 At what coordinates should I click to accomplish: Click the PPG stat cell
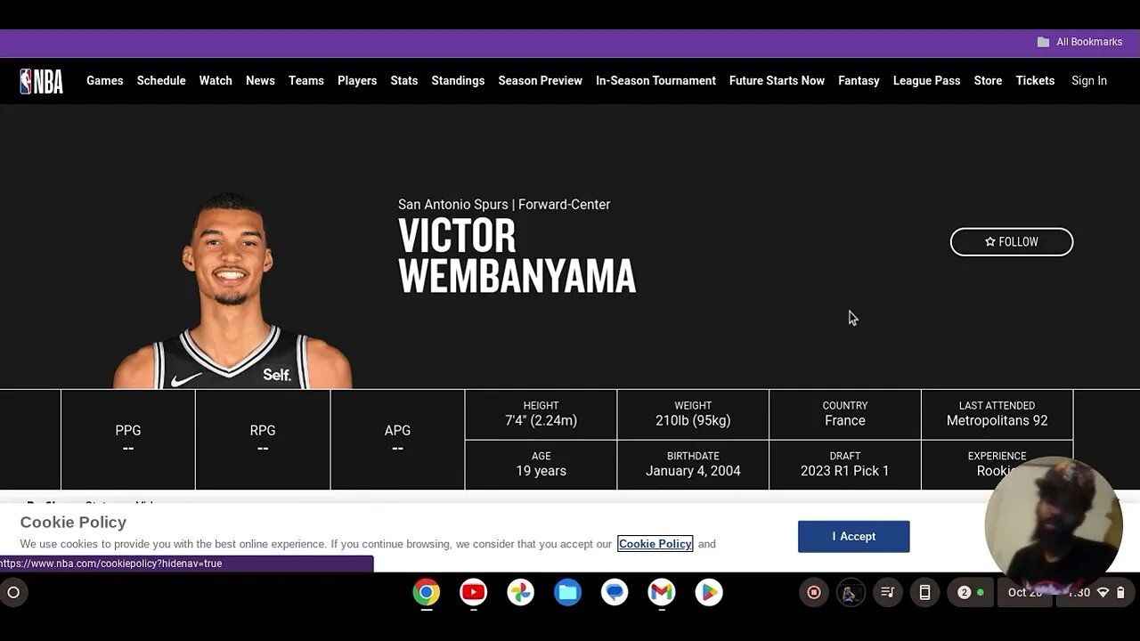128,440
